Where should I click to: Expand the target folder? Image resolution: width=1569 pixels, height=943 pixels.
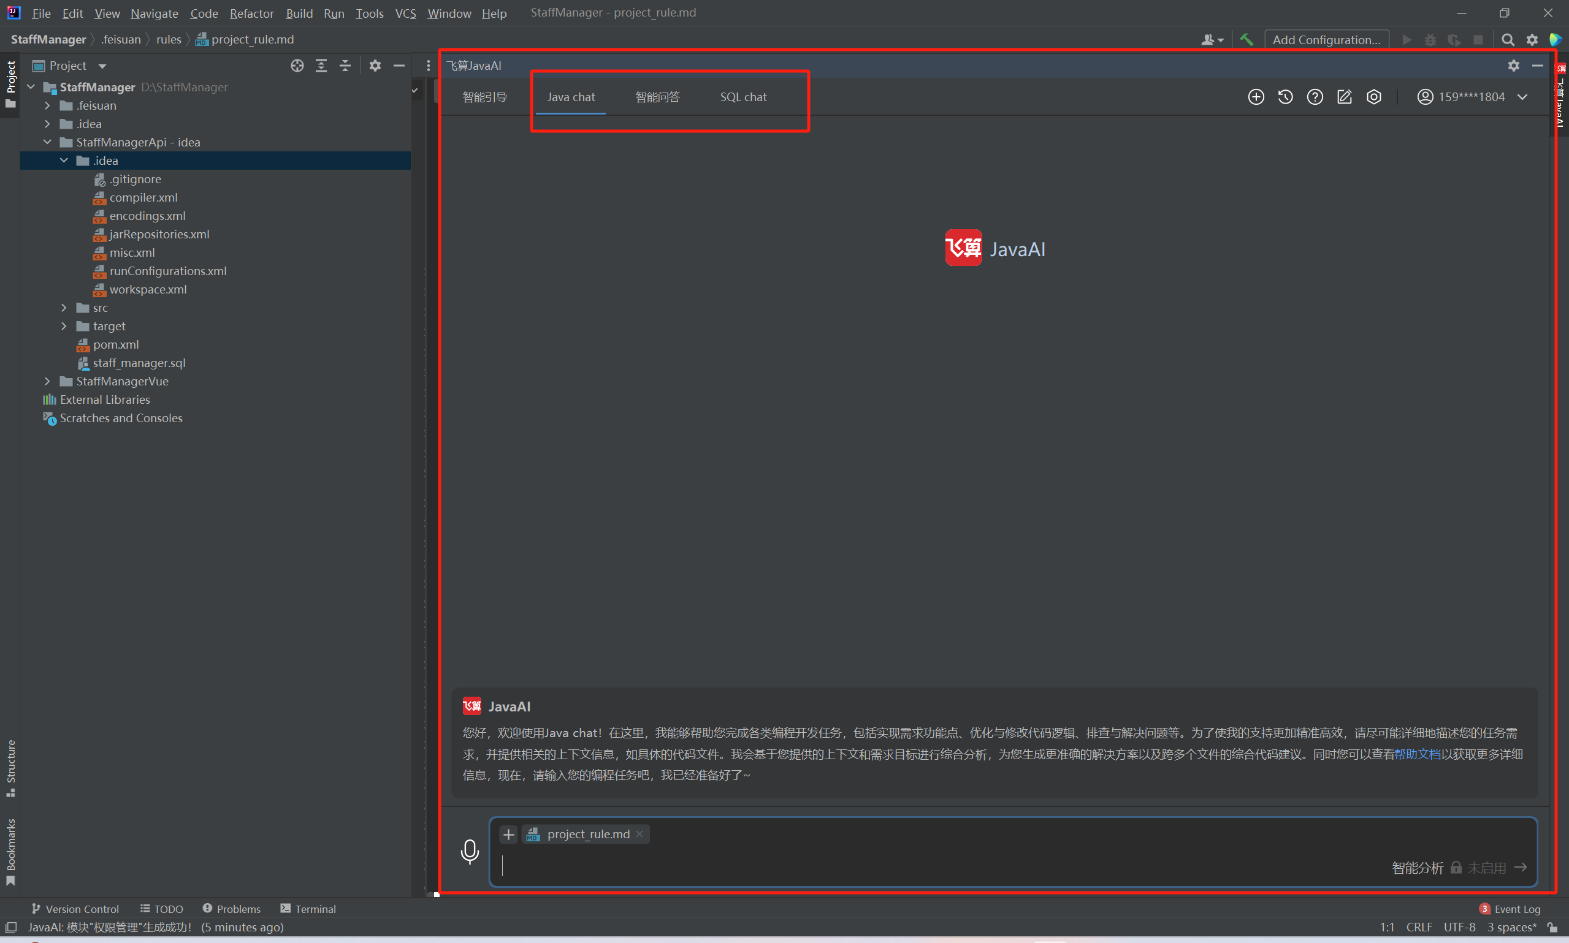tap(64, 326)
